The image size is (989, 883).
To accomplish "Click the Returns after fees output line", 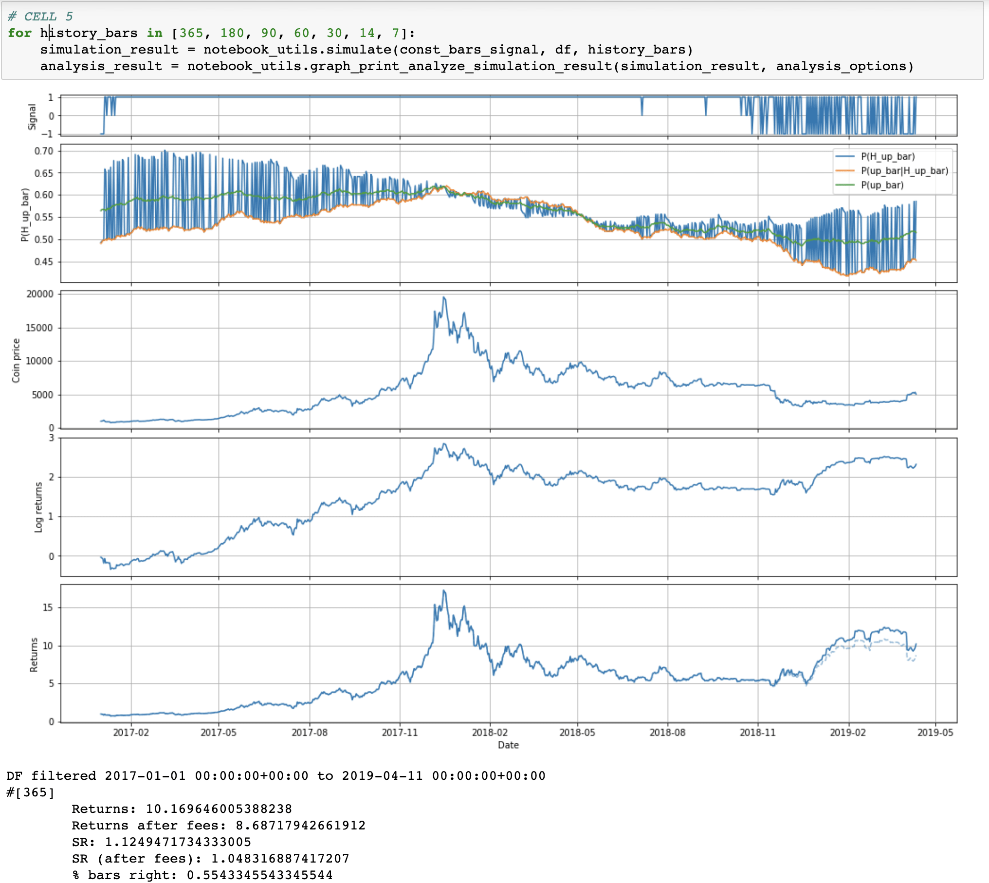I will [219, 826].
